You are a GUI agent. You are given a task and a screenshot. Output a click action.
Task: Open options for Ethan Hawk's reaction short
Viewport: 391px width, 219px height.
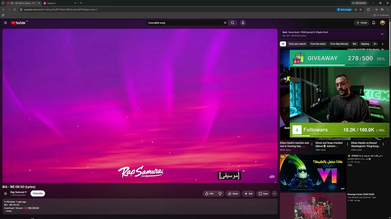[312, 144]
